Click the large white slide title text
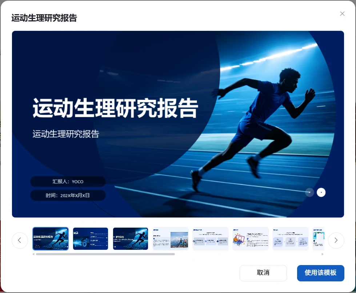Viewport: 356px width, 293px height. [x=115, y=108]
